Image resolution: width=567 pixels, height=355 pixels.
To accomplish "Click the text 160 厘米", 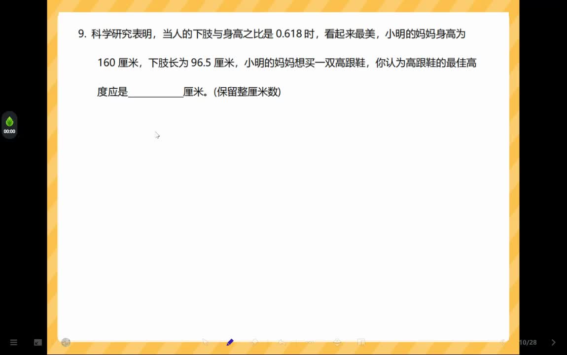I will coord(118,63).
